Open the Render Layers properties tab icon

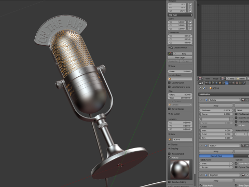click(210, 83)
